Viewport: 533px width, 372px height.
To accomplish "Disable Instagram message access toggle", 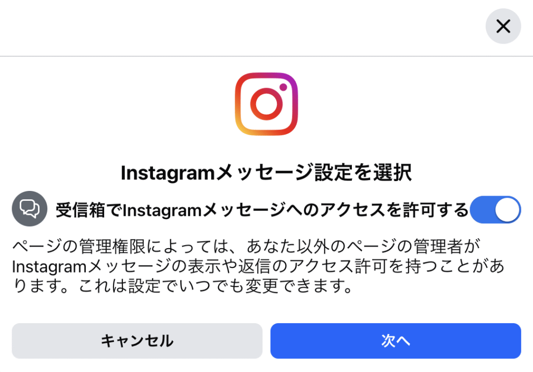I will pyautogui.click(x=496, y=210).
